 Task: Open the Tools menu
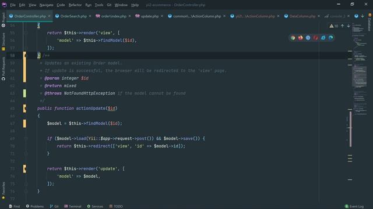99,5
